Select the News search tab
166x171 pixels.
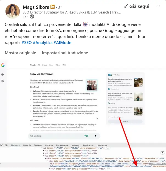click(x=51, y=65)
